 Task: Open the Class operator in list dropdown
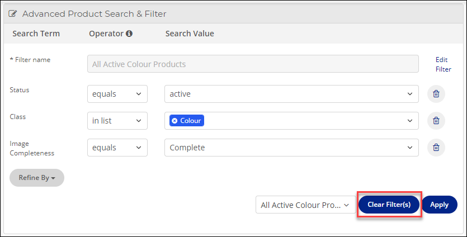[x=117, y=121]
